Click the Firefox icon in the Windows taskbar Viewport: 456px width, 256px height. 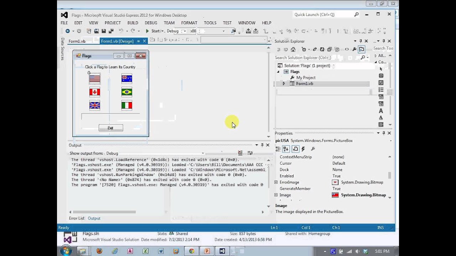99,251
